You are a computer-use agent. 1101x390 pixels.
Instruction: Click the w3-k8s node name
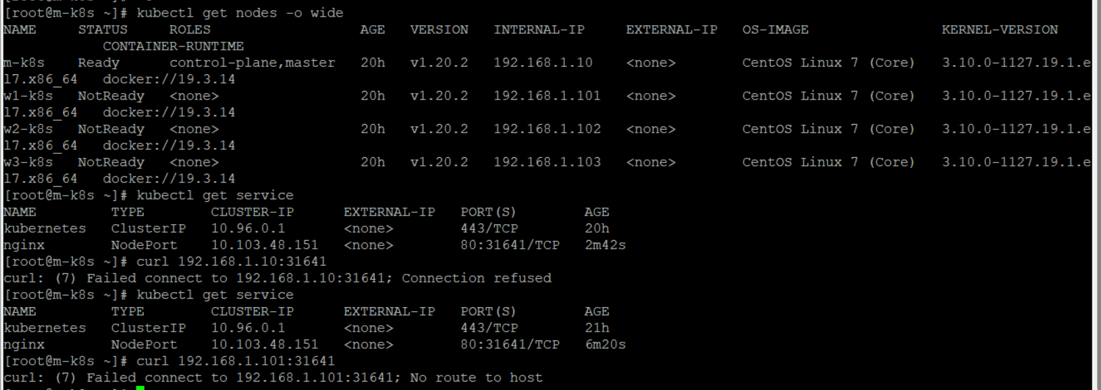(28, 162)
